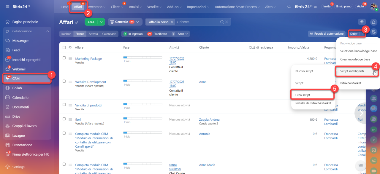This screenshot has height=174, width=380.
Task: Switch to the Kanban view tab
Action: tap(66, 34)
